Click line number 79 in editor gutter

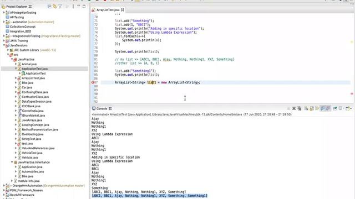click(x=96, y=51)
